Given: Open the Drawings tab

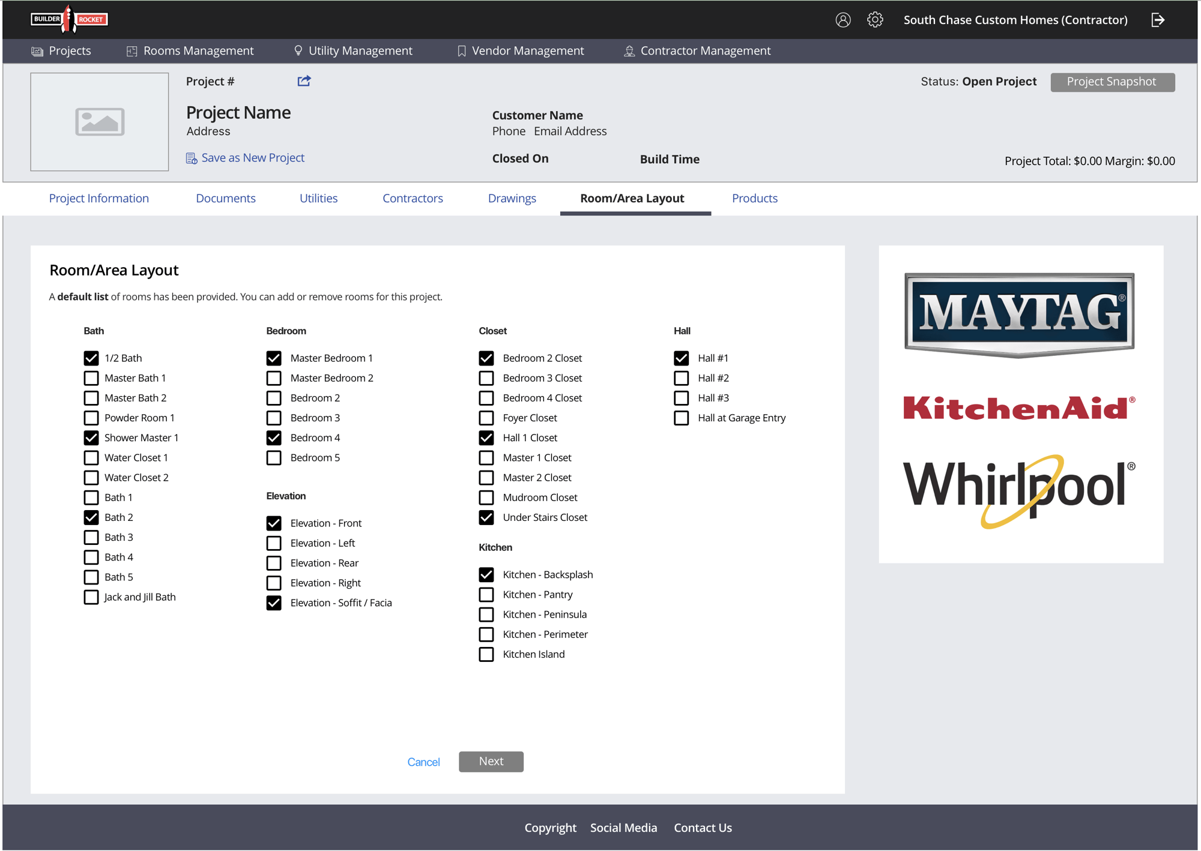Looking at the screenshot, I should [x=512, y=198].
